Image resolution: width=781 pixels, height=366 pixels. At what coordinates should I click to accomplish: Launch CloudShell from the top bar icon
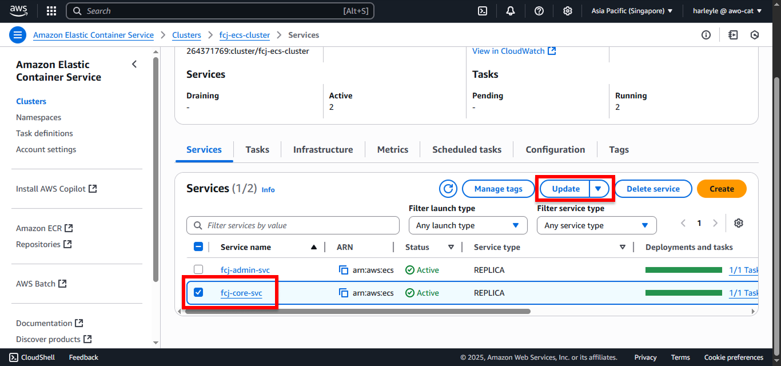pyautogui.click(x=483, y=11)
